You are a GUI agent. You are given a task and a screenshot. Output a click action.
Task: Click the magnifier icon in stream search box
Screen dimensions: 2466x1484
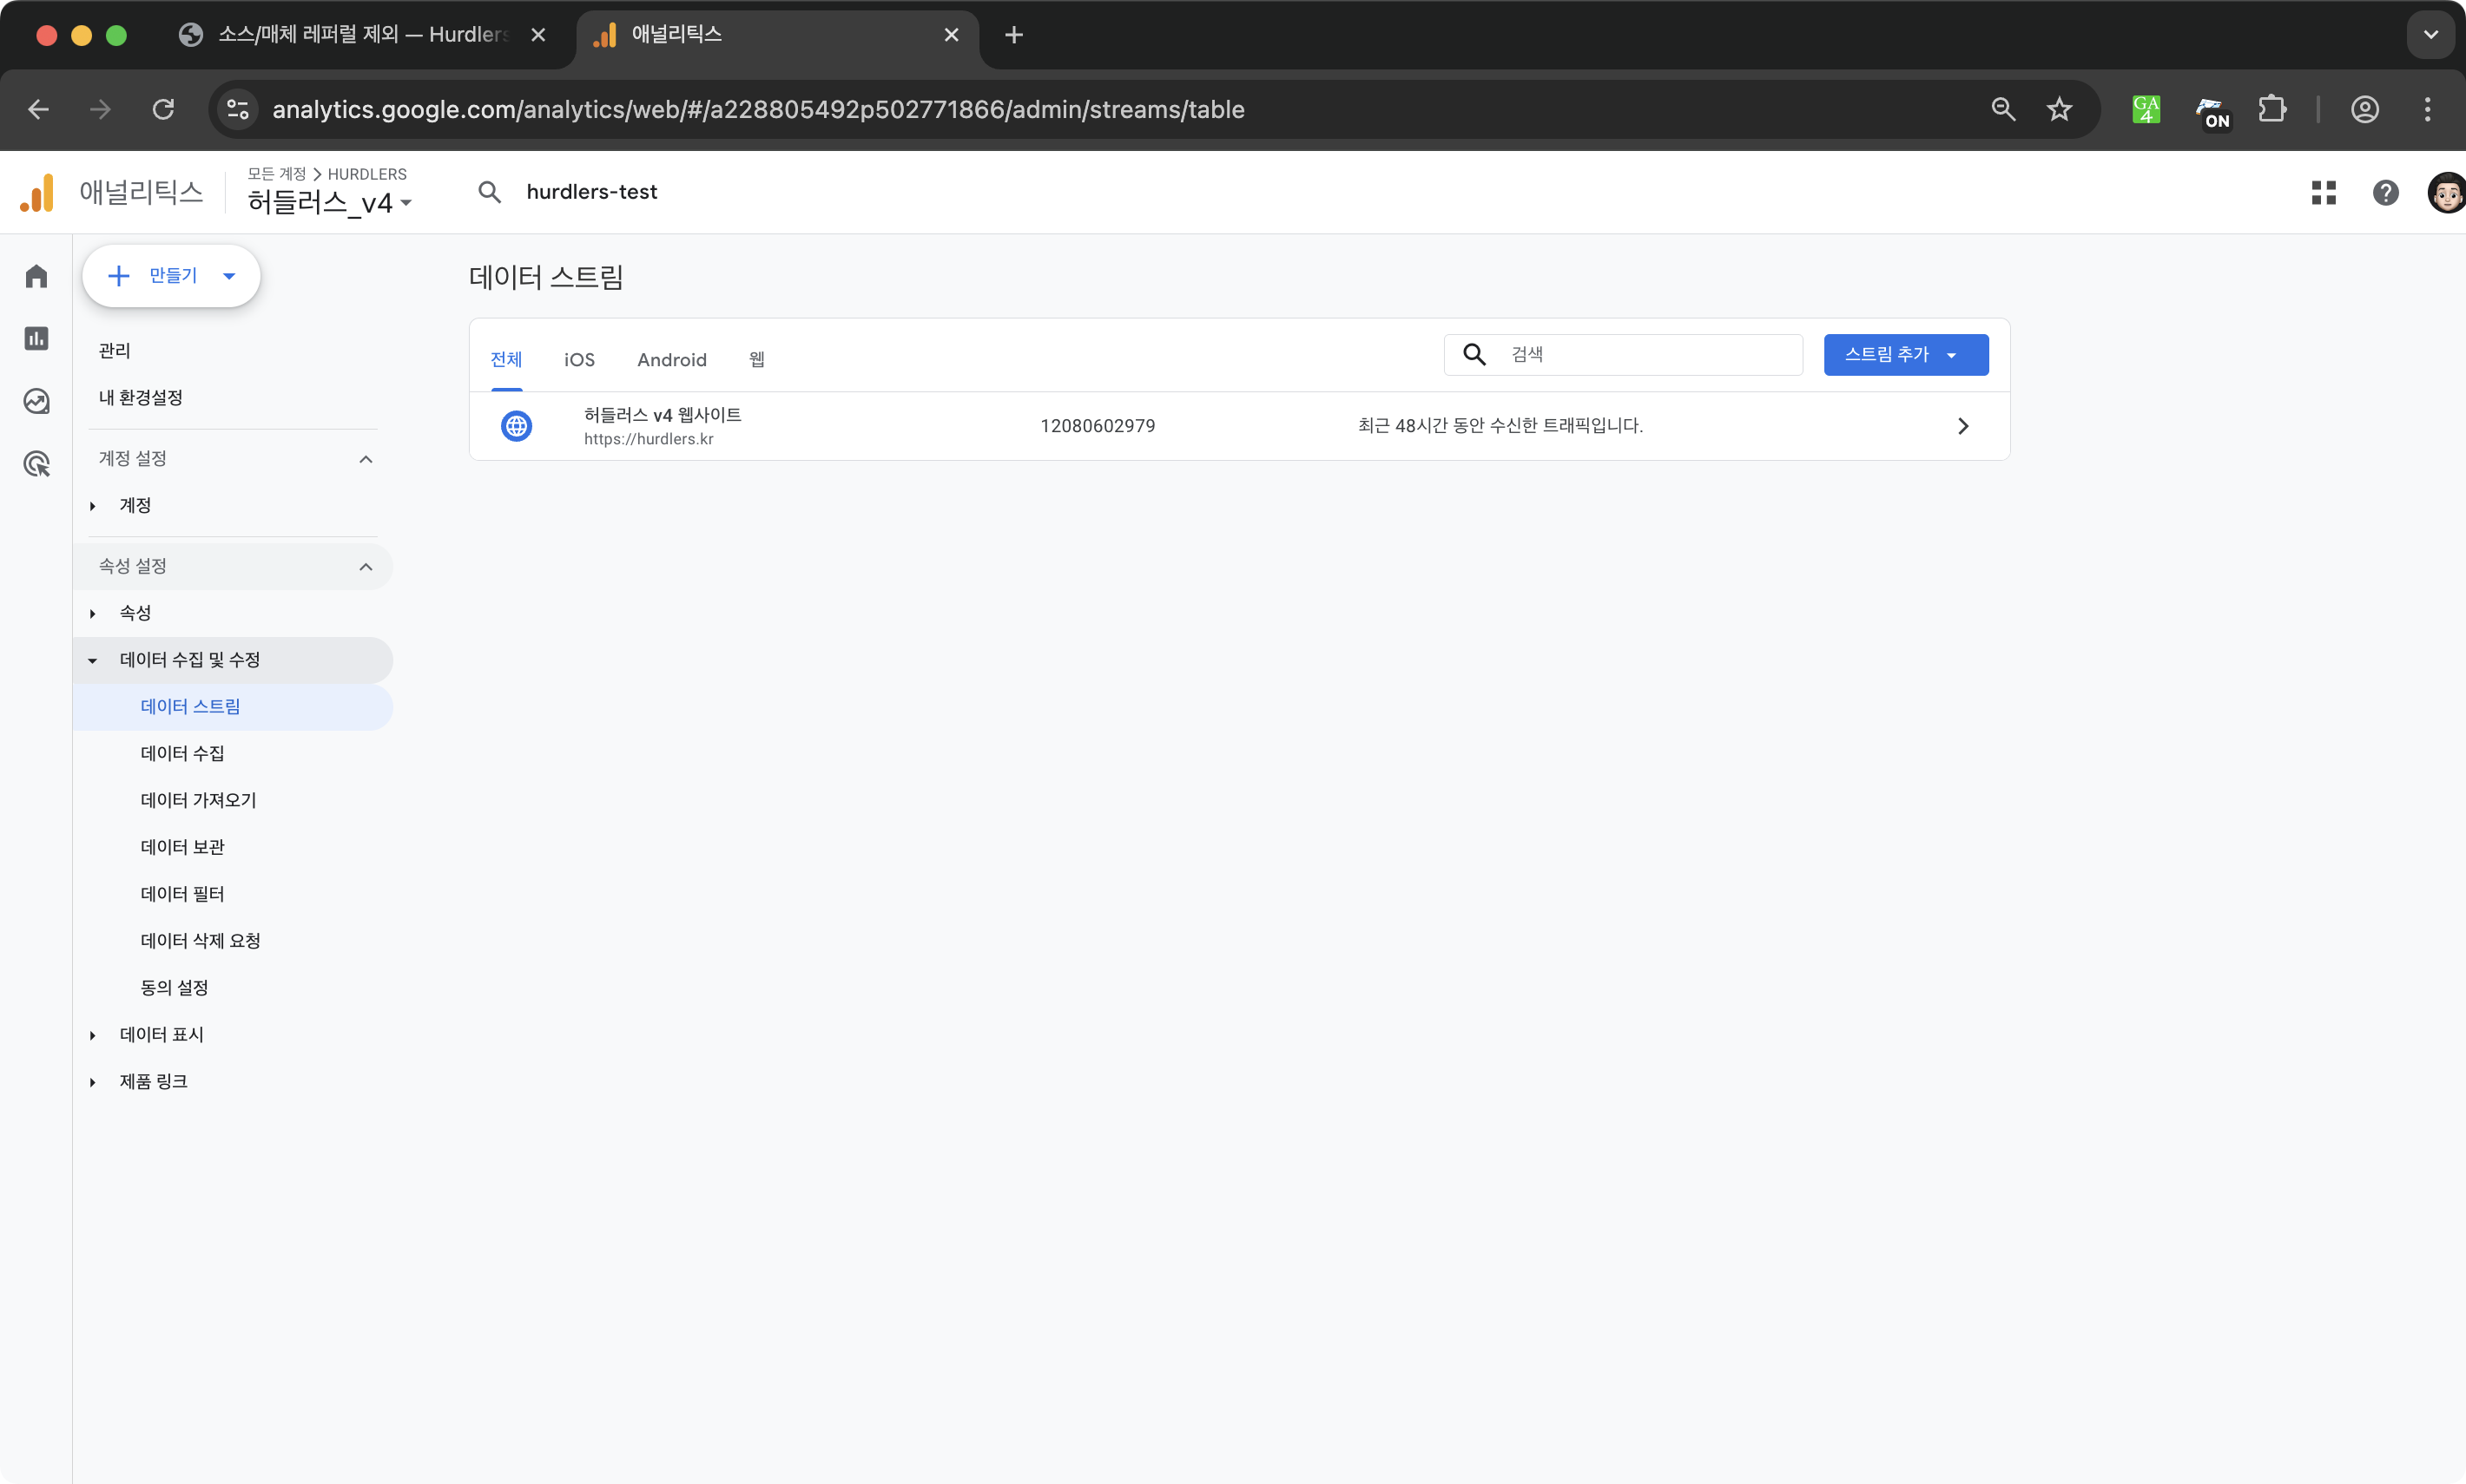tap(1474, 354)
